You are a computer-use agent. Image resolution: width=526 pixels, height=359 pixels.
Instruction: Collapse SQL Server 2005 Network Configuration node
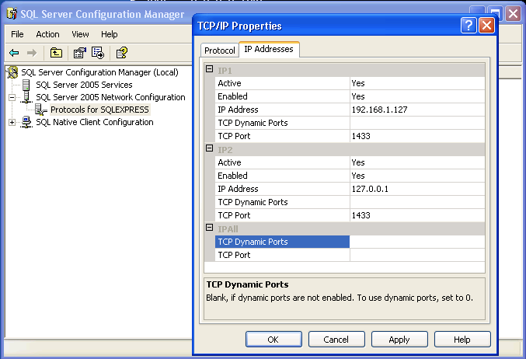[x=12, y=98]
